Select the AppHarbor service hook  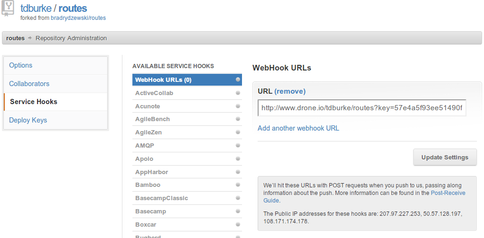[x=151, y=172]
